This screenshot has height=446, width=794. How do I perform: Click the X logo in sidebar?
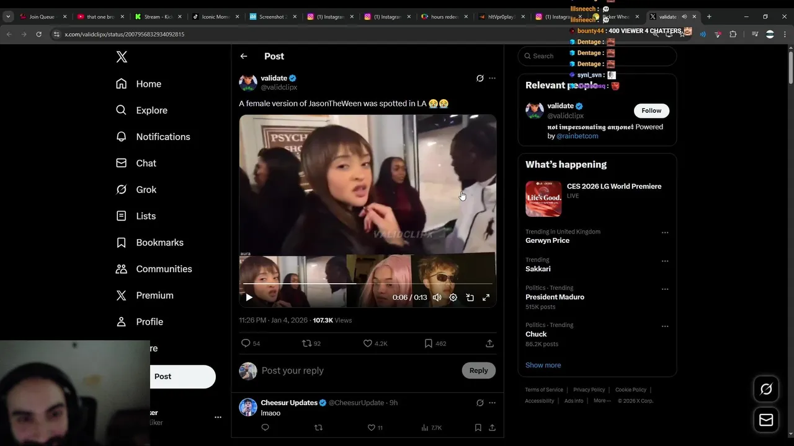[x=122, y=57]
